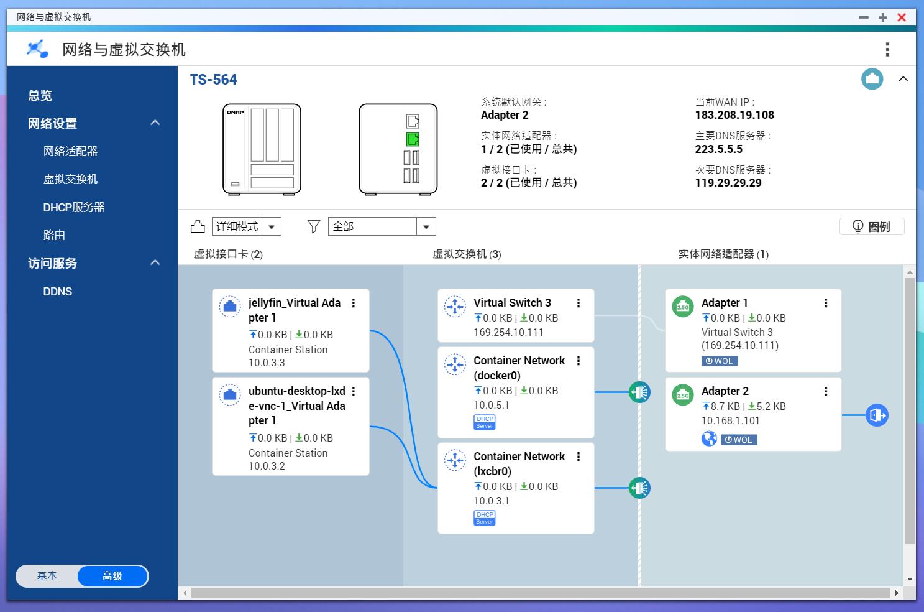Switch to 高级 (Advanced) mode
The width and height of the screenshot is (924, 612).
(x=112, y=576)
